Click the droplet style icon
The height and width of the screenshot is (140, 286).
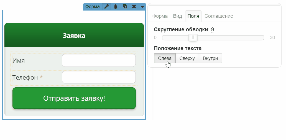coord(116,7)
